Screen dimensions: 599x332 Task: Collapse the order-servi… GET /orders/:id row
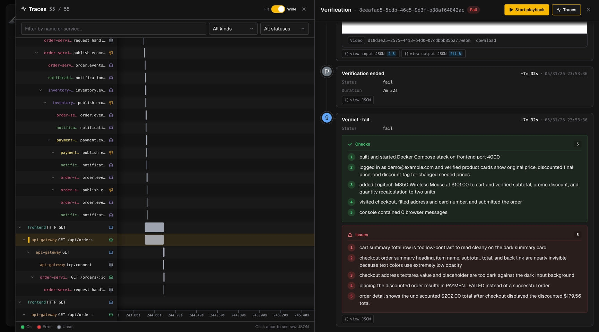32,277
